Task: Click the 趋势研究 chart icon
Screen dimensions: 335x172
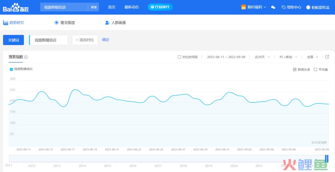Action: (6, 23)
